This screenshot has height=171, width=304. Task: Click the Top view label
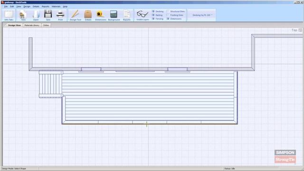click(294, 30)
